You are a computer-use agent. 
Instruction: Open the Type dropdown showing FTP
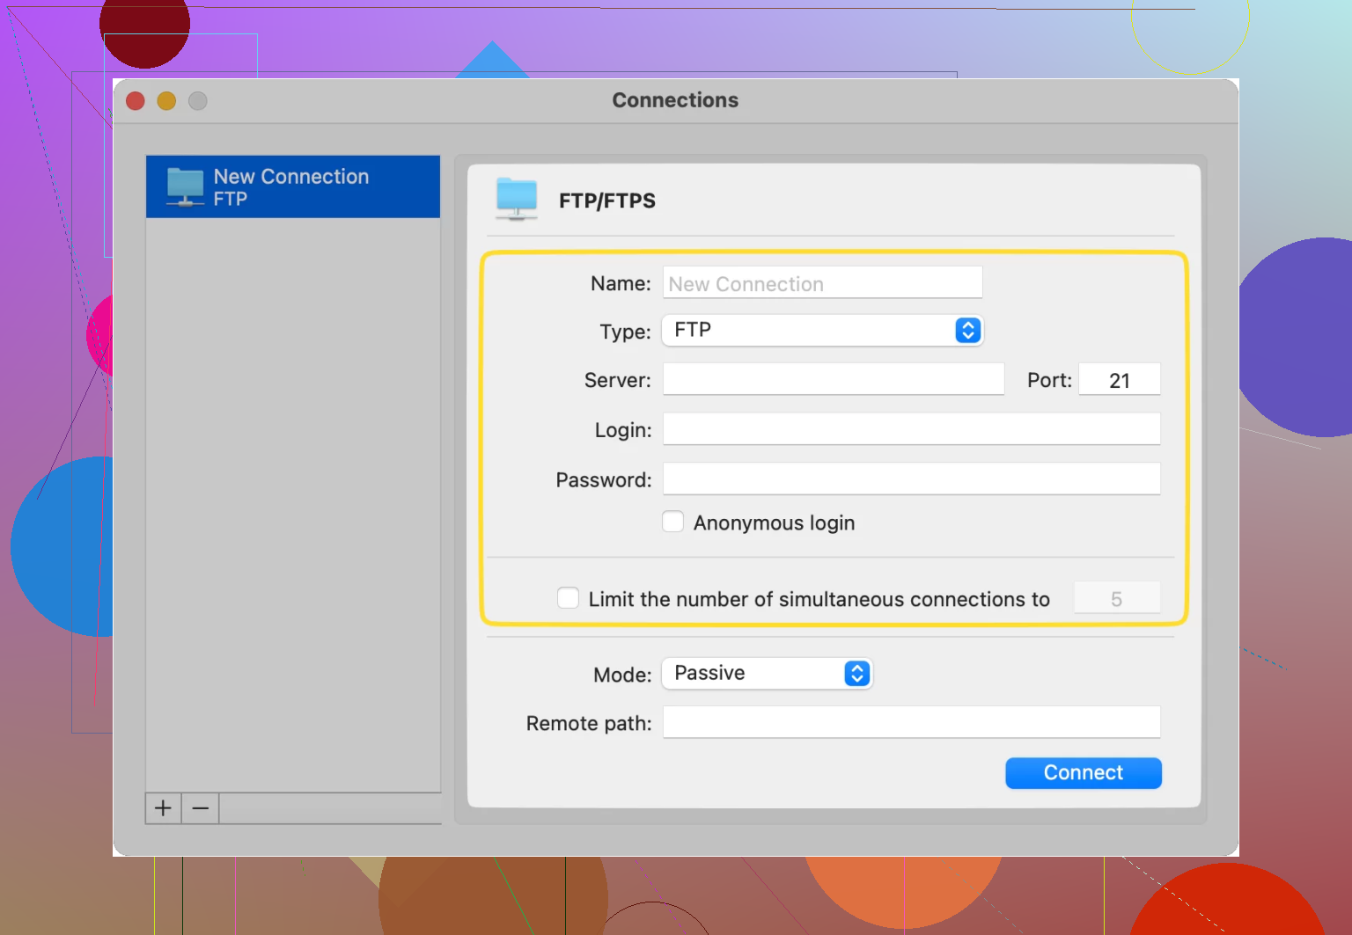[822, 330]
